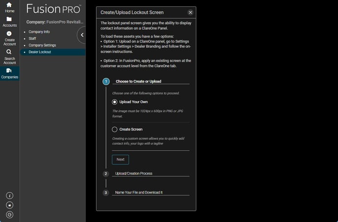Select the Upload Your Own radio option
This screenshot has height=222, width=338.
pyautogui.click(x=114, y=102)
